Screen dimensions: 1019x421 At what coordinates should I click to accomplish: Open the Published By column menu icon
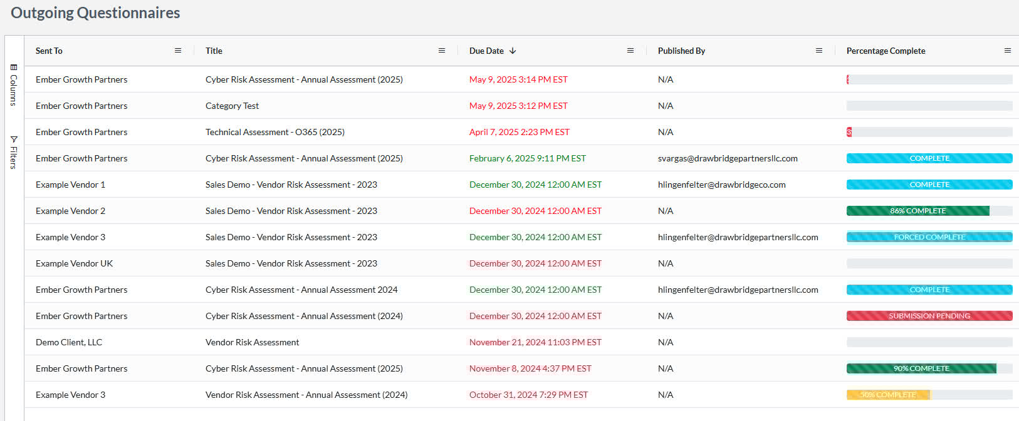(x=819, y=51)
